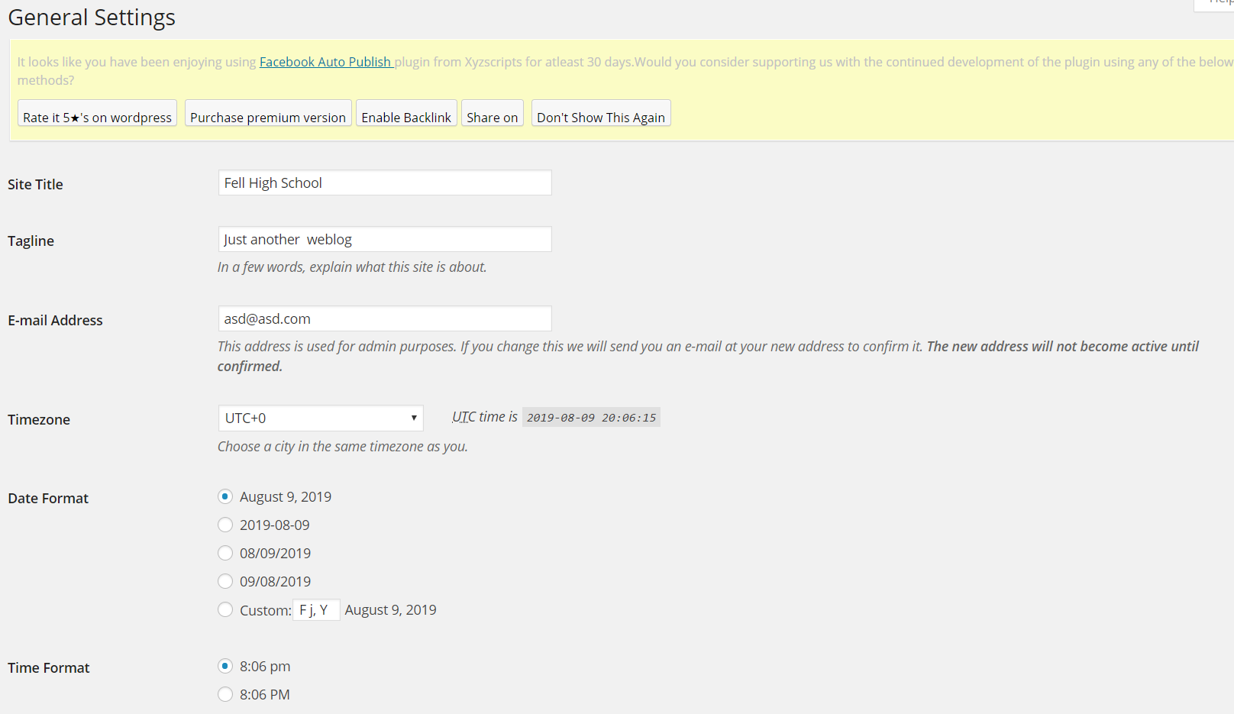The image size is (1234, 714).
Task: Focus the Site Title text field
Action: click(384, 183)
